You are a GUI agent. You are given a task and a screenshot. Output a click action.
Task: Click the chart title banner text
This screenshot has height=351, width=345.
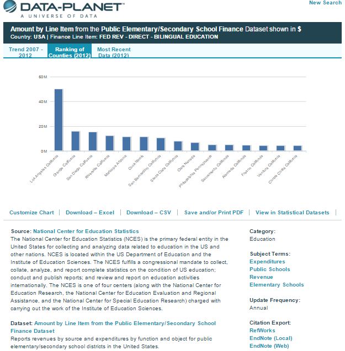click(x=156, y=29)
